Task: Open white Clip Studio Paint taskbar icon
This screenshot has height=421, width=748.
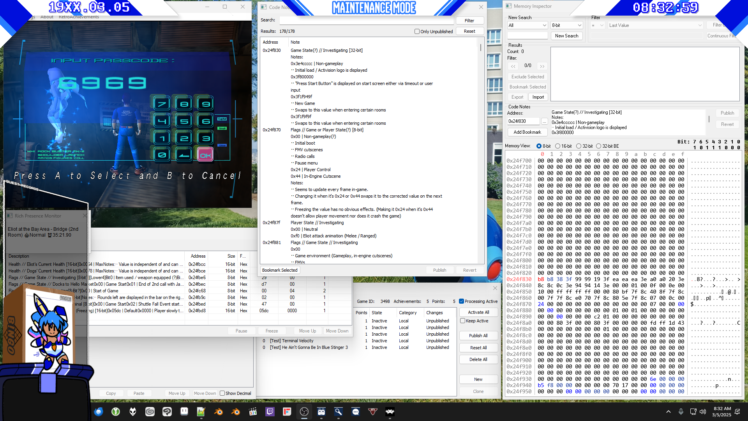Action: 167,412
